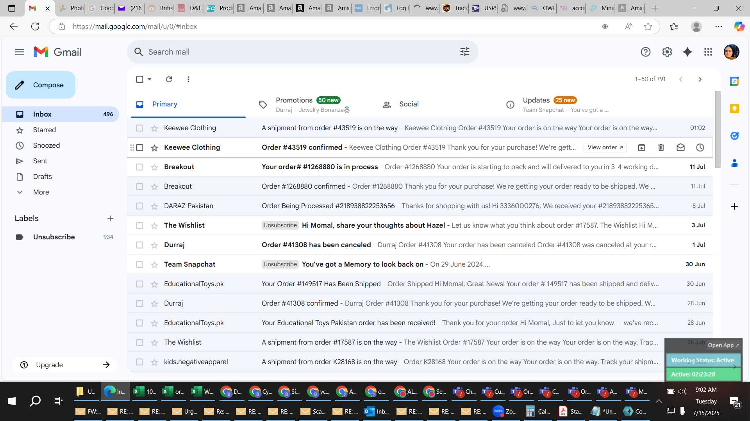Open search options filter icon
The width and height of the screenshot is (750, 421).
[464, 52]
